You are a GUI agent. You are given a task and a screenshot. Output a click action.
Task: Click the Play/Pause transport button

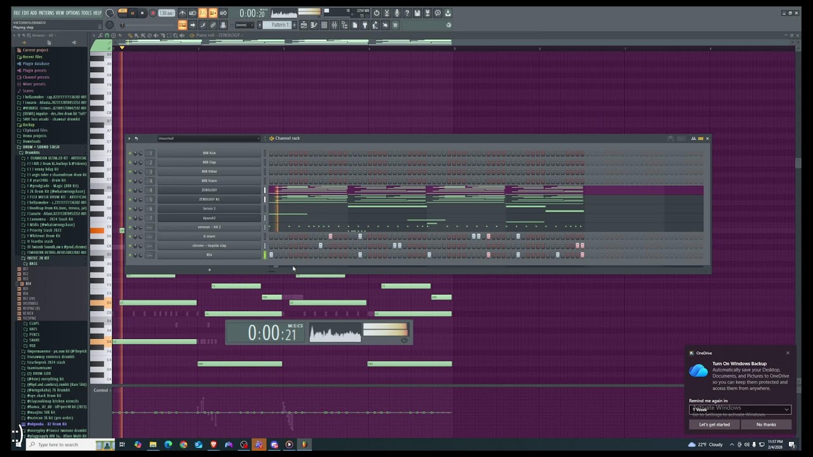coord(133,13)
